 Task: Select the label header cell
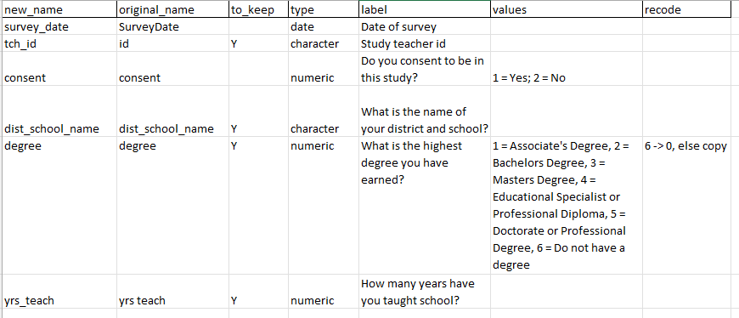point(424,10)
